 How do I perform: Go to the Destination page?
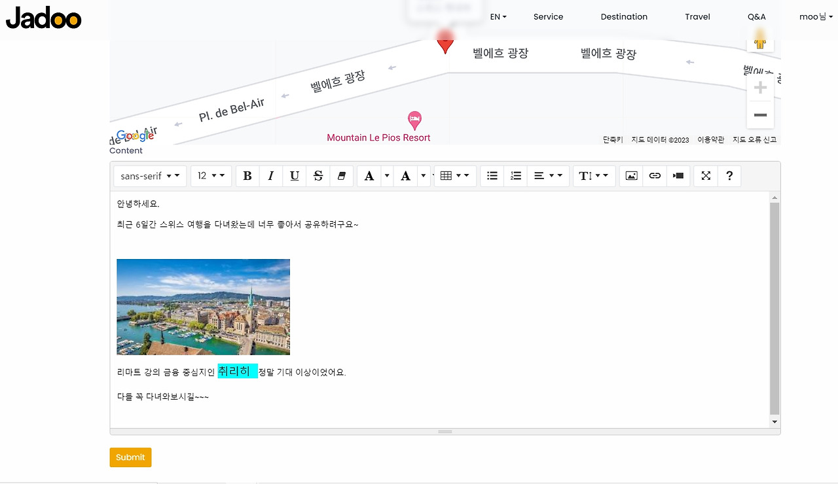[x=624, y=17]
